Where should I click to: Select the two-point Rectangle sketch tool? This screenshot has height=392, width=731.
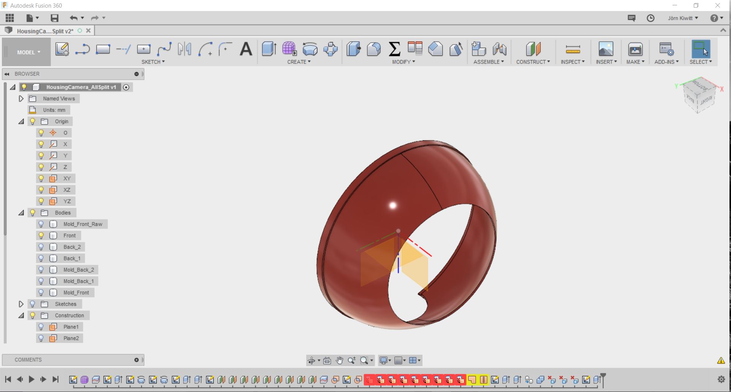[103, 49]
